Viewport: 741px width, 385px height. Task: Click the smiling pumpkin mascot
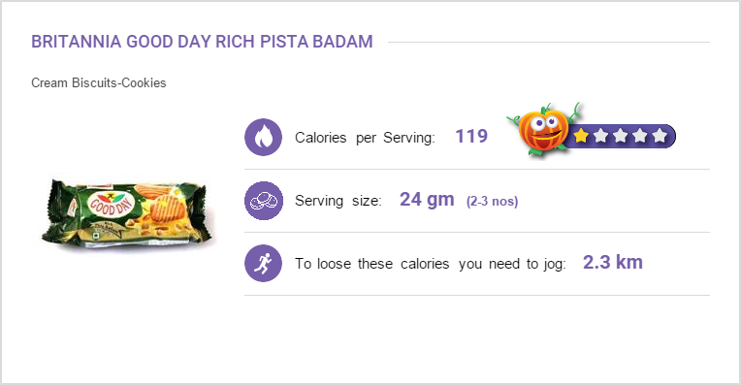point(544,129)
